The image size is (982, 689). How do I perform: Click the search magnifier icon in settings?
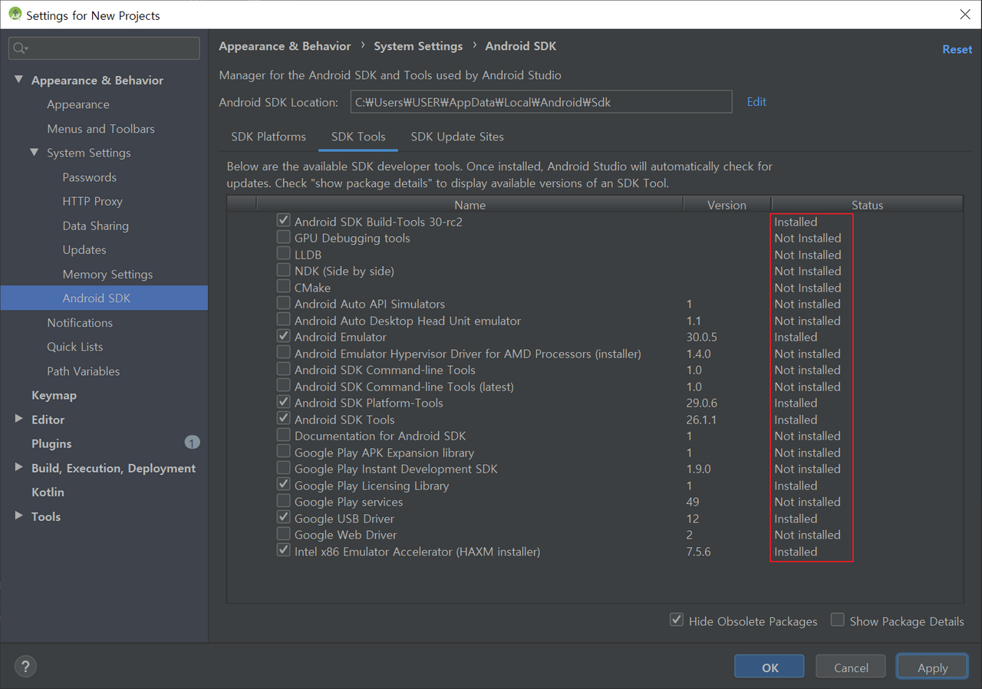coord(21,48)
